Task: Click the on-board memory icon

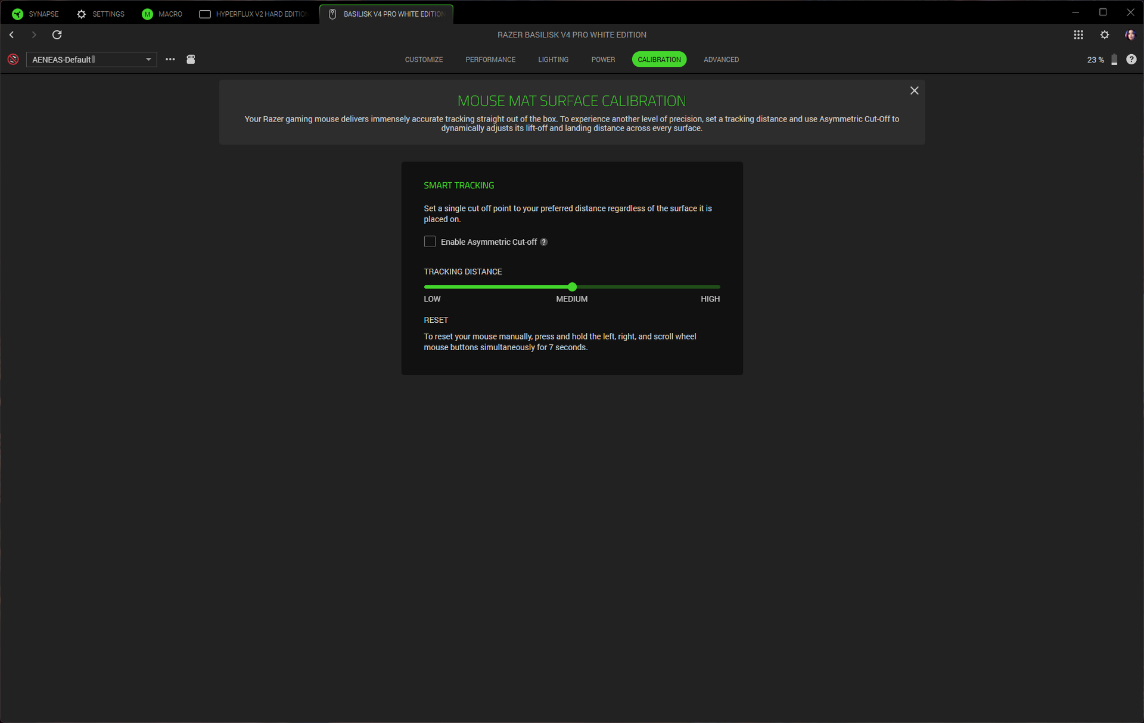Action: 191,59
